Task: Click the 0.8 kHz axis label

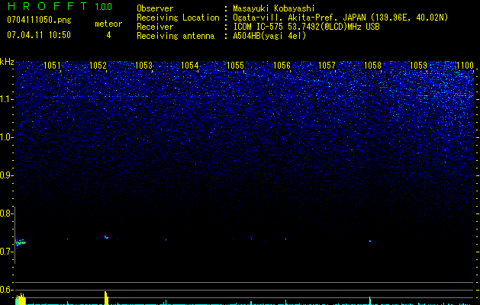Action: coord(6,213)
